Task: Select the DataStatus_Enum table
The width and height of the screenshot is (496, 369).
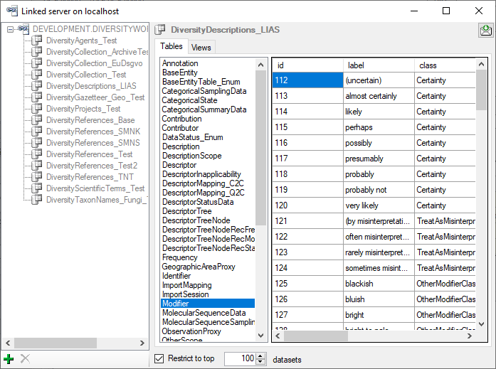Action: click(193, 137)
